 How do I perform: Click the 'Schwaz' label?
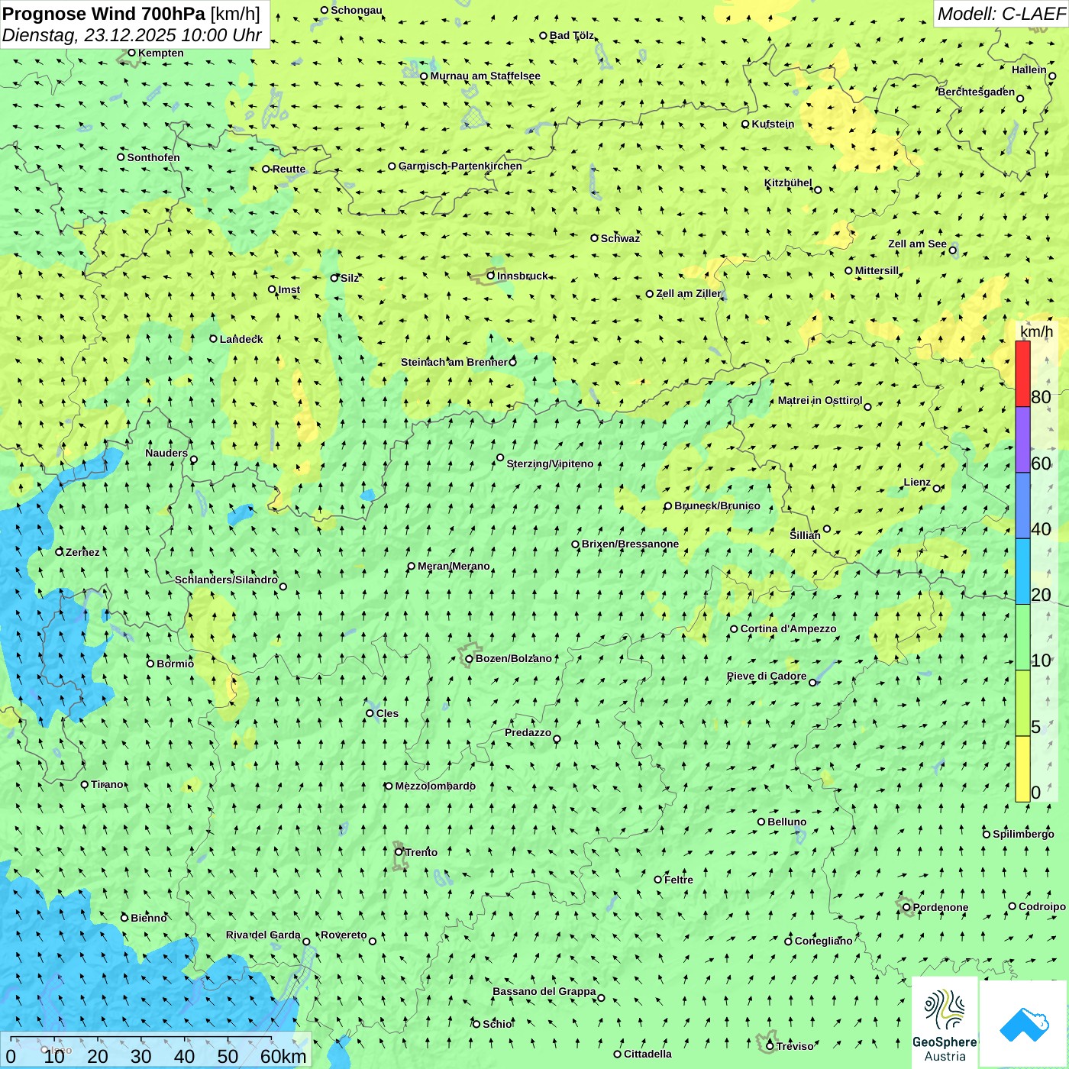coord(620,238)
